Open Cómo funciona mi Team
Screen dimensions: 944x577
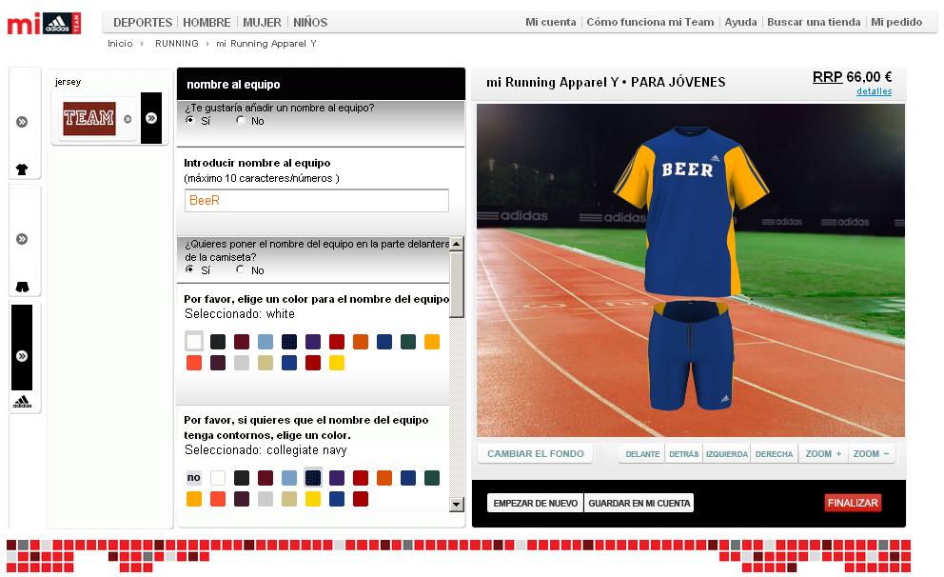coord(650,22)
